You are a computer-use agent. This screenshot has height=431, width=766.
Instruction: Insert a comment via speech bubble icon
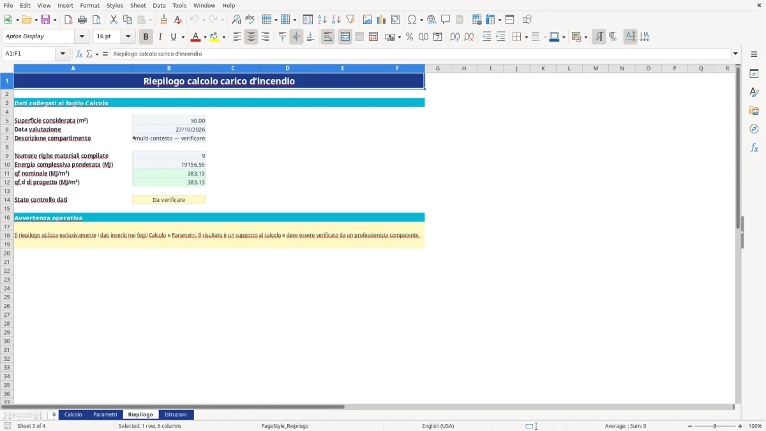click(446, 20)
